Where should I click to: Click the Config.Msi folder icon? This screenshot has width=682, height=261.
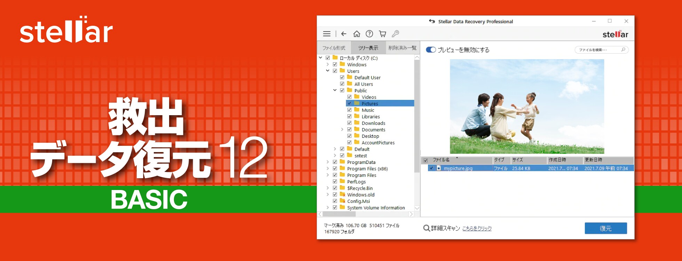[342, 201]
